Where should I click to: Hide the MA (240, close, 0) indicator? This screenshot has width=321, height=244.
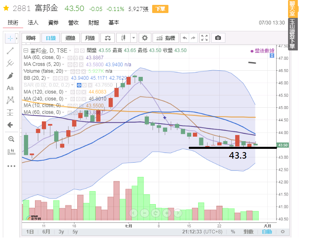(x=72, y=99)
